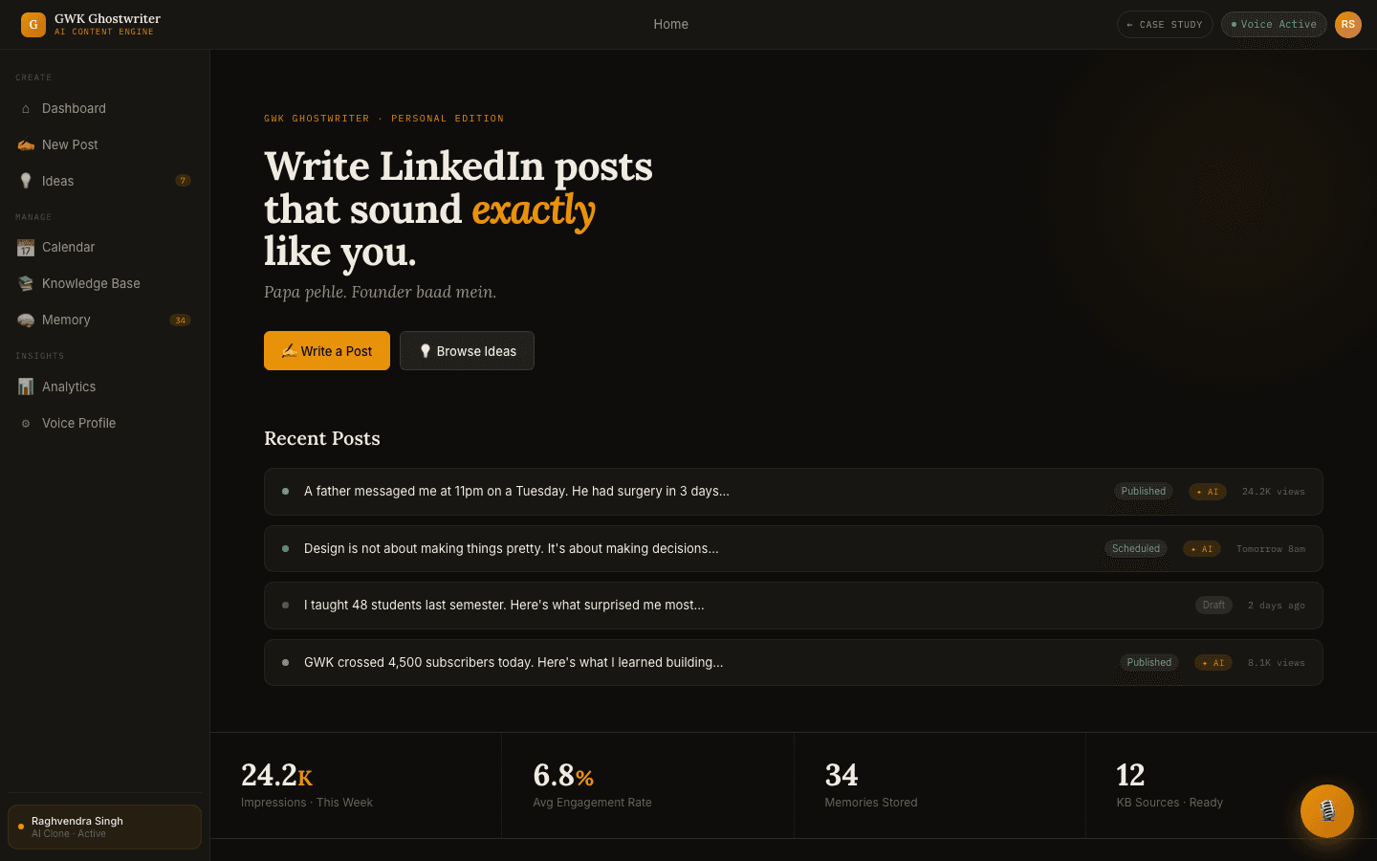The image size is (1377, 861).
Task: Open Analytics in sidebar
Action: click(x=105, y=386)
